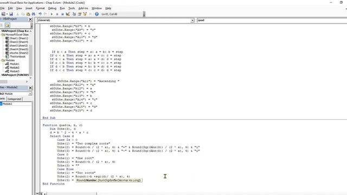Close the Project Explorer panel
The width and height of the screenshot is (347, 195).
pos(30,19)
